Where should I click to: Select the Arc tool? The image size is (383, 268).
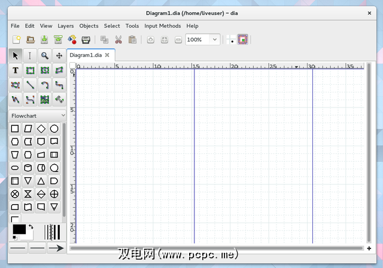(44, 85)
